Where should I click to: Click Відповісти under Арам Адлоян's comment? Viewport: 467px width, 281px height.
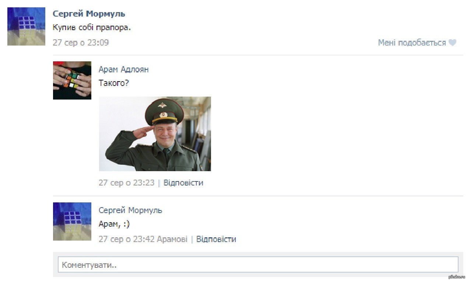click(183, 183)
